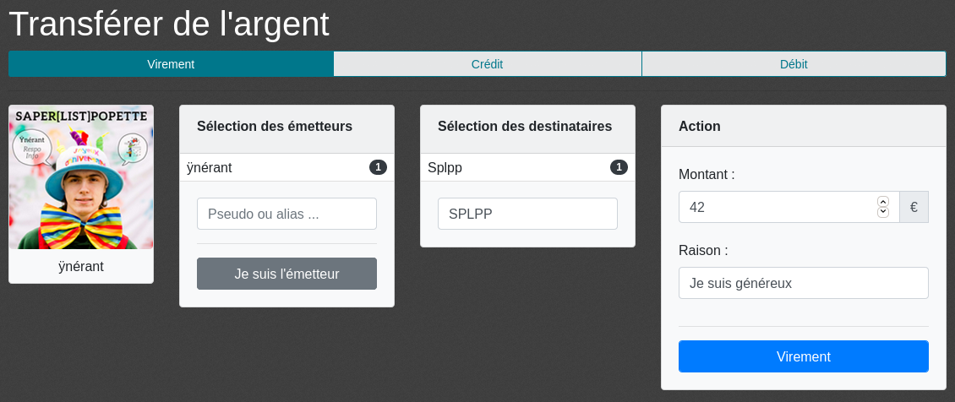Click the Sélection des émetteurs header
The width and height of the screenshot is (955, 402).
275,127
